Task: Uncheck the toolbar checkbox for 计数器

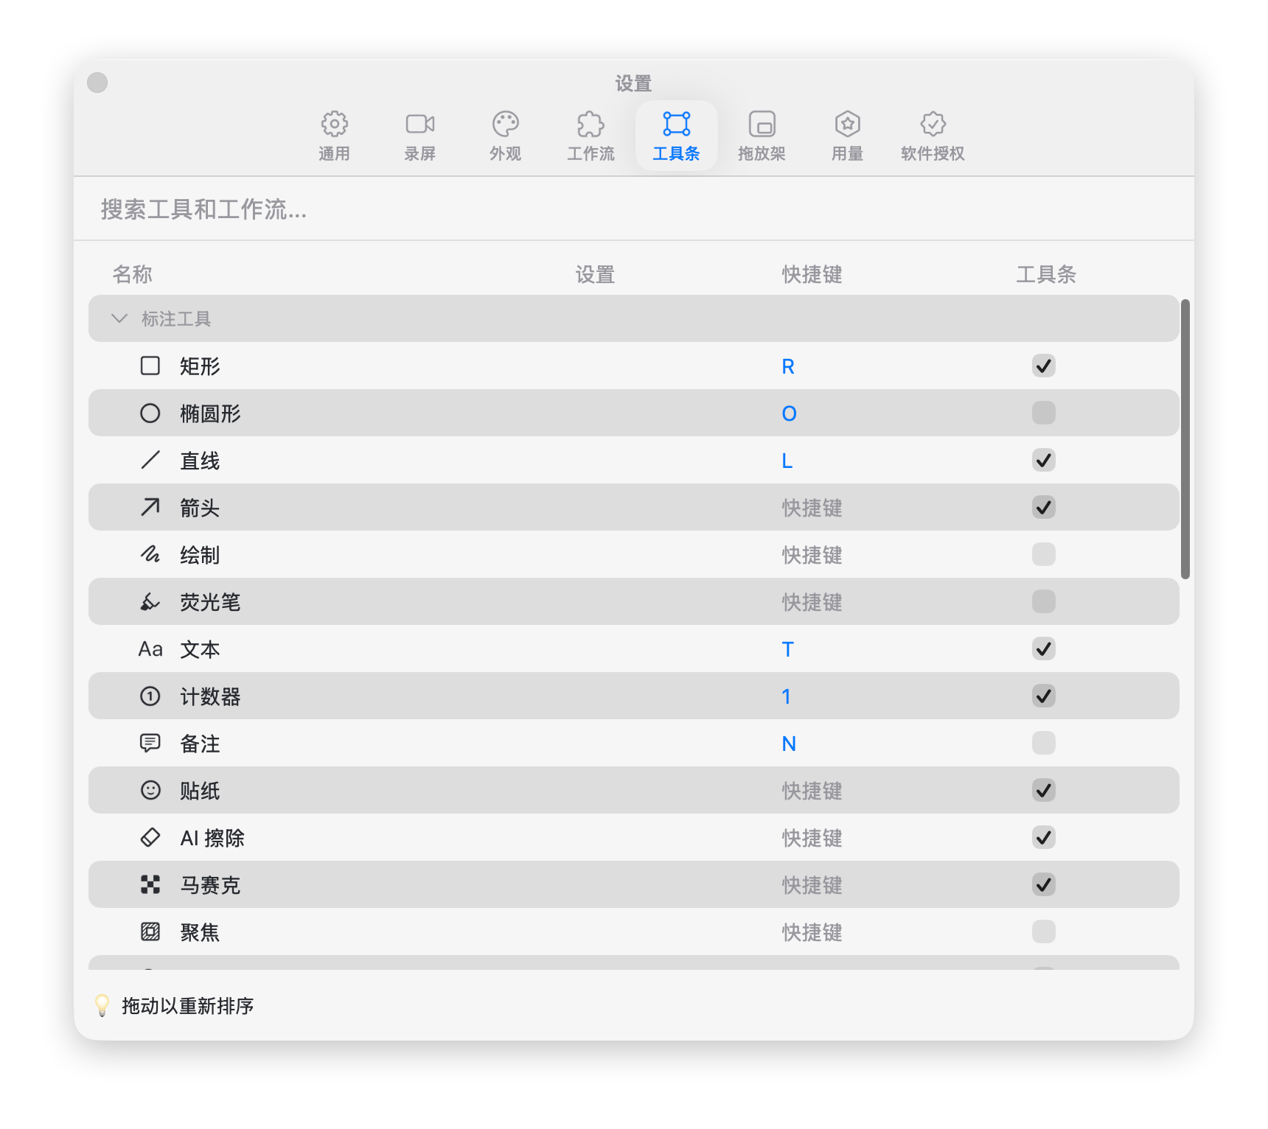Action: 1044,696
